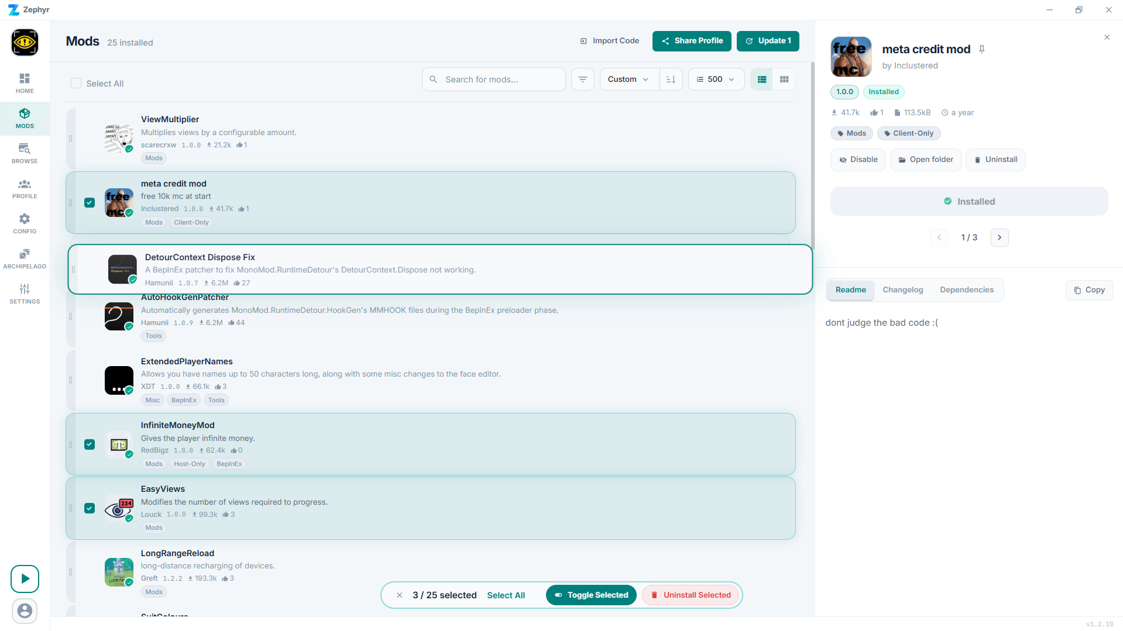This screenshot has height=631, width=1123.
Task: Open the Custom sort dropdown
Action: click(x=629, y=80)
